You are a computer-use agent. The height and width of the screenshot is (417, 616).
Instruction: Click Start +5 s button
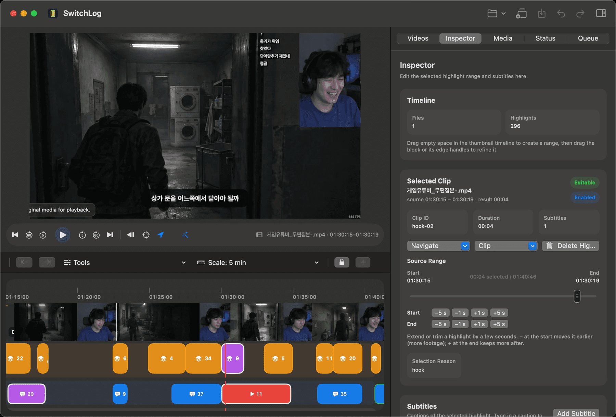click(499, 313)
